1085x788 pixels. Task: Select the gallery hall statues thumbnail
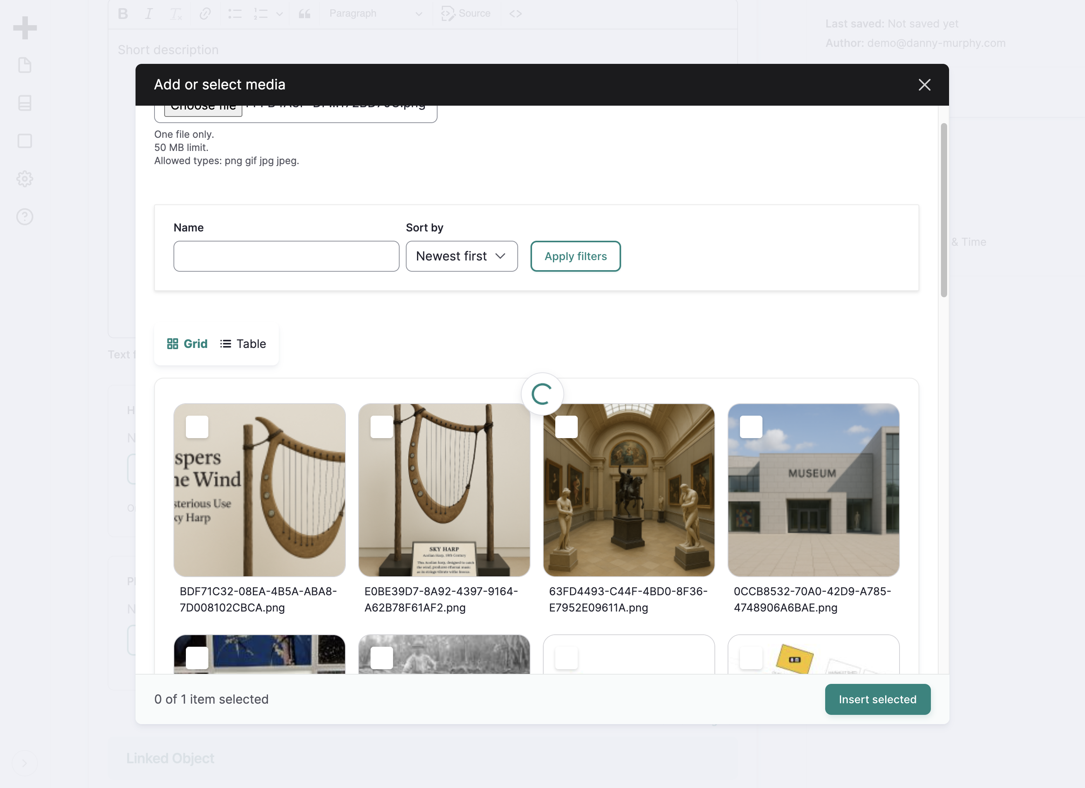tap(628, 490)
